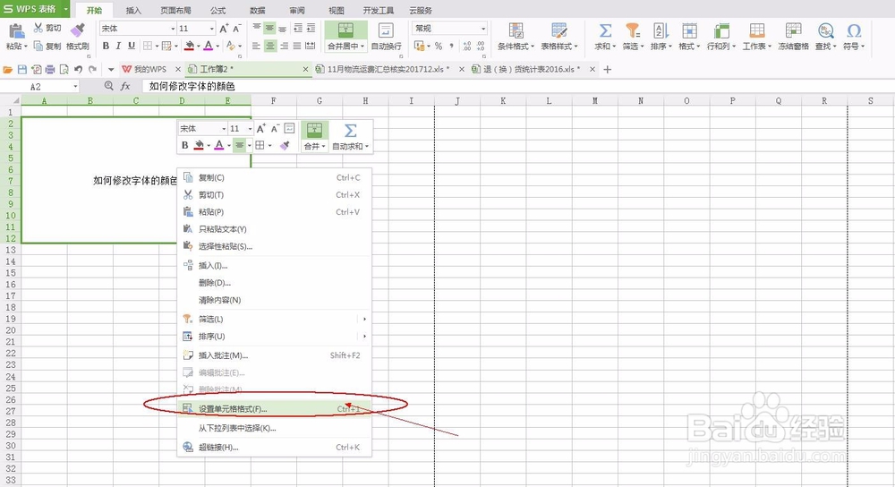Click the Worksheet (工作表) ribbon icon
The image size is (895, 487).
(757, 30)
